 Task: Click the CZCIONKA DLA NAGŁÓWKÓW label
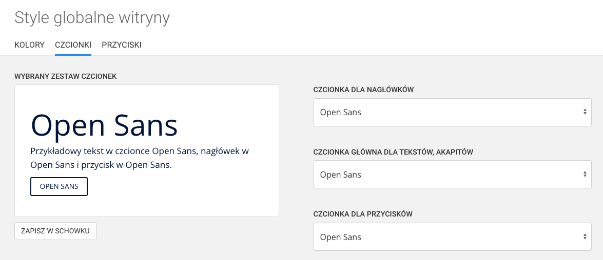click(363, 90)
